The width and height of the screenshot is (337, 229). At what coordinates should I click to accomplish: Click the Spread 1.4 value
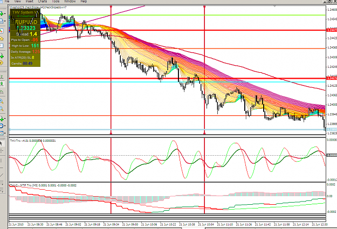[x=33, y=34]
